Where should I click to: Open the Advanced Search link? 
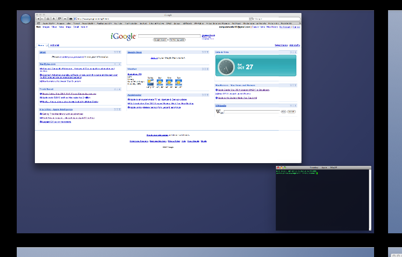[208, 35]
